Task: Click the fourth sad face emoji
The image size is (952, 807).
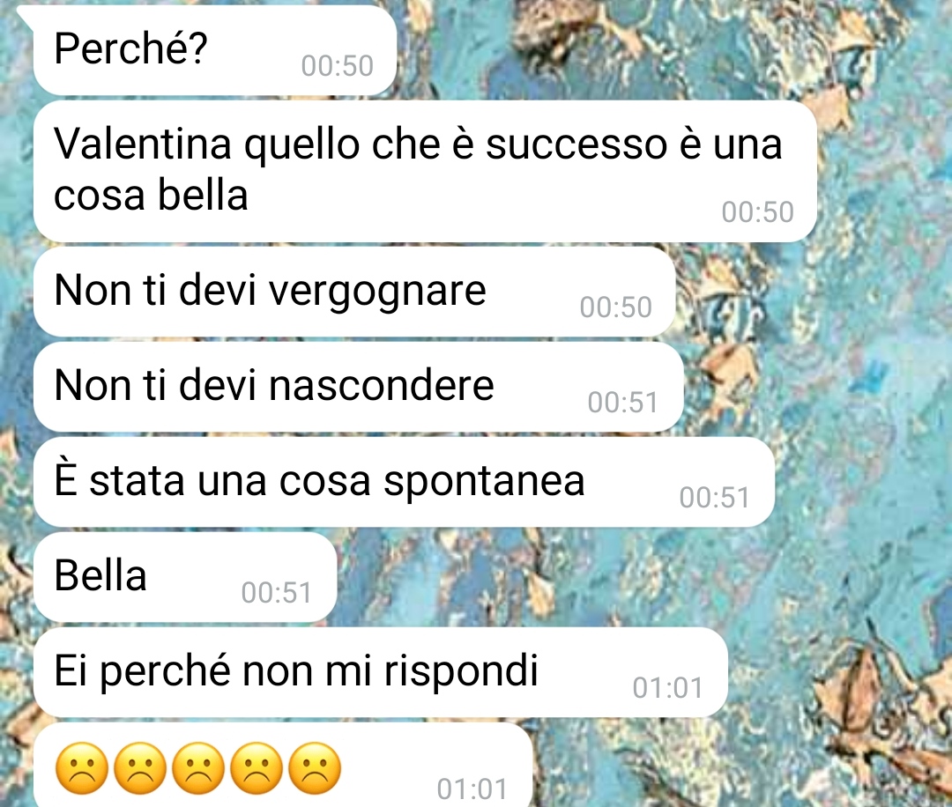Action: pyautogui.click(x=257, y=768)
